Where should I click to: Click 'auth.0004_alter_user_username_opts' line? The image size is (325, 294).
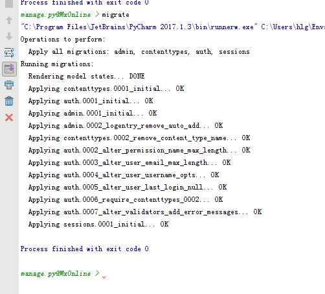(124, 175)
